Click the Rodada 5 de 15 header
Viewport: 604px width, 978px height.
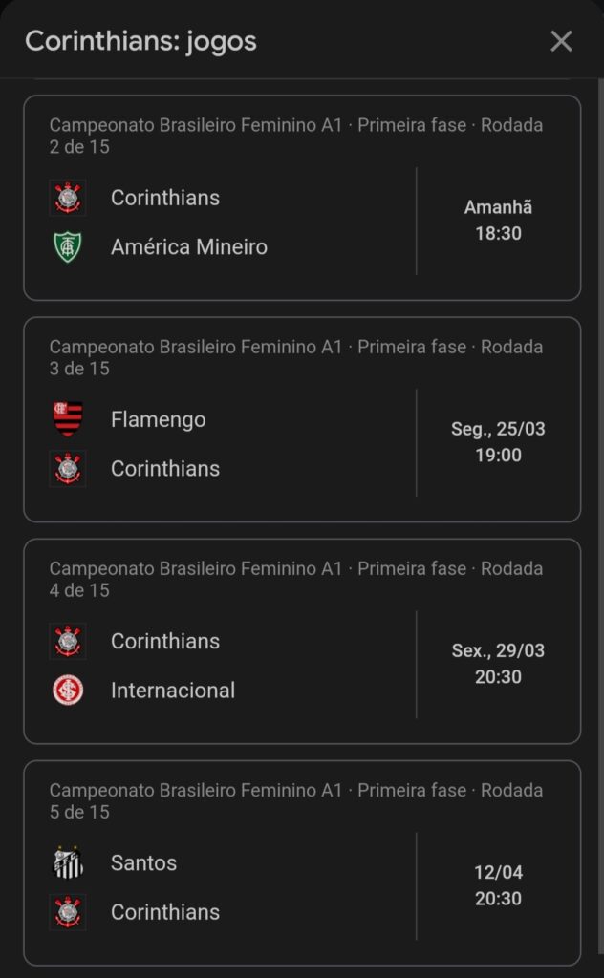295,800
